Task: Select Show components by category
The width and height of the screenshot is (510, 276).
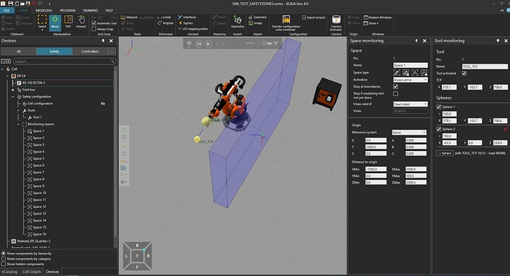Action: point(4,259)
